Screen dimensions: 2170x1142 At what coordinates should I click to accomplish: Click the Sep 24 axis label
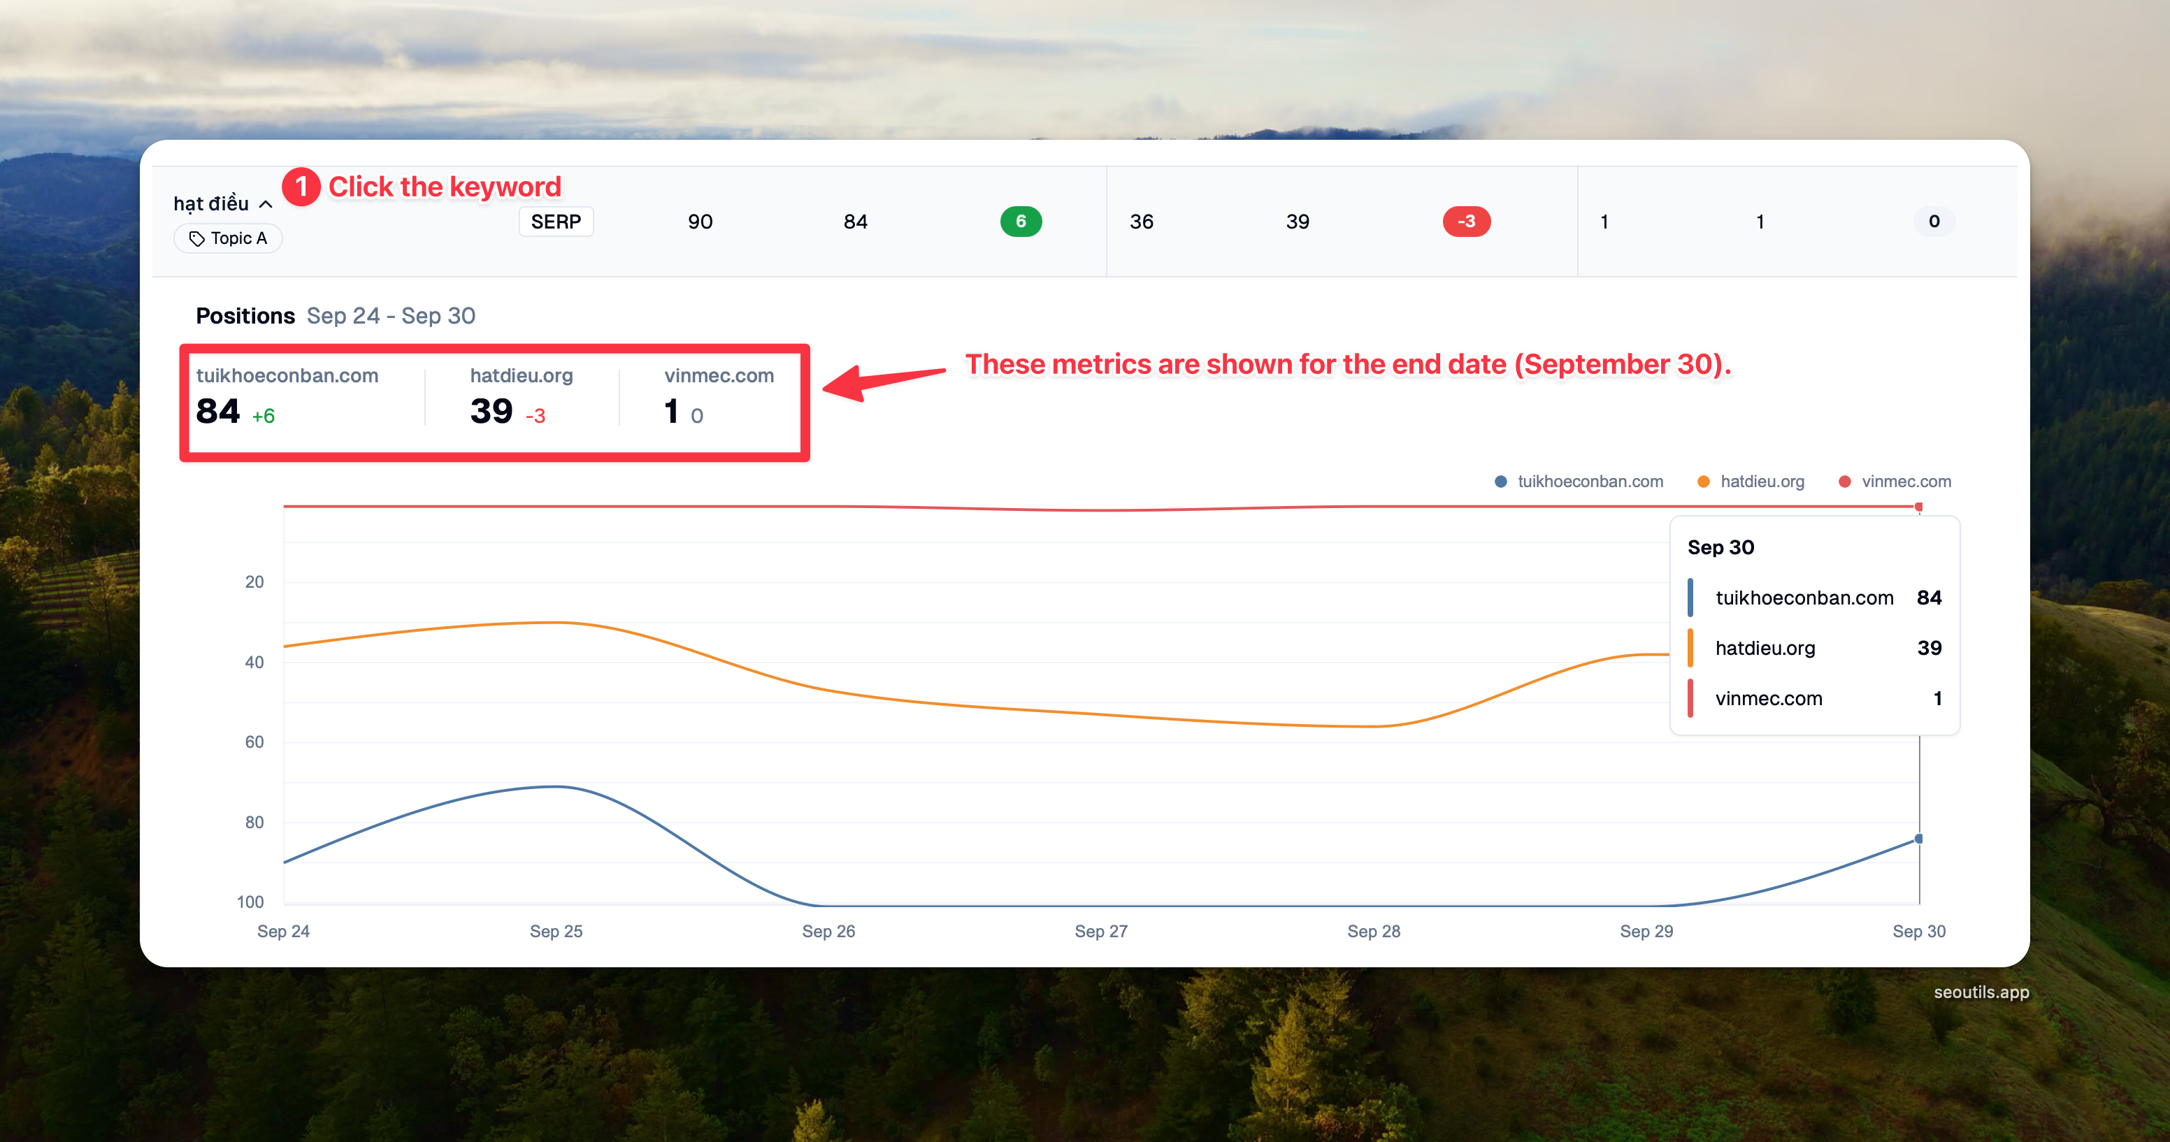click(283, 931)
